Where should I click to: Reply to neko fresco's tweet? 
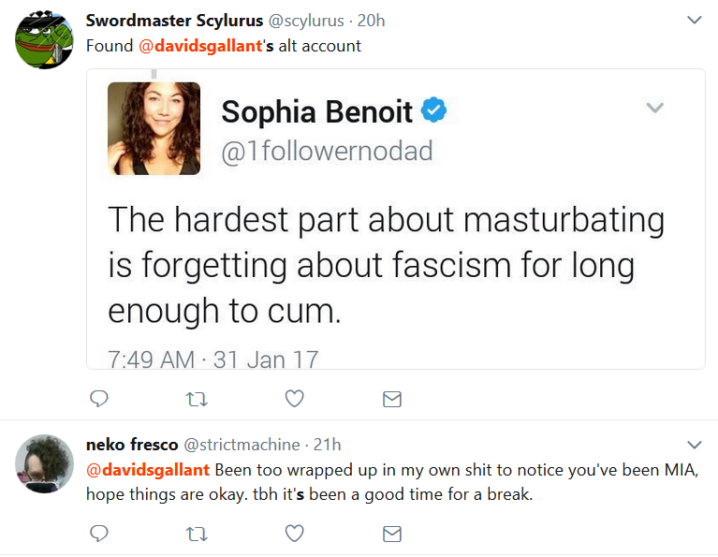(x=99, y=534)
